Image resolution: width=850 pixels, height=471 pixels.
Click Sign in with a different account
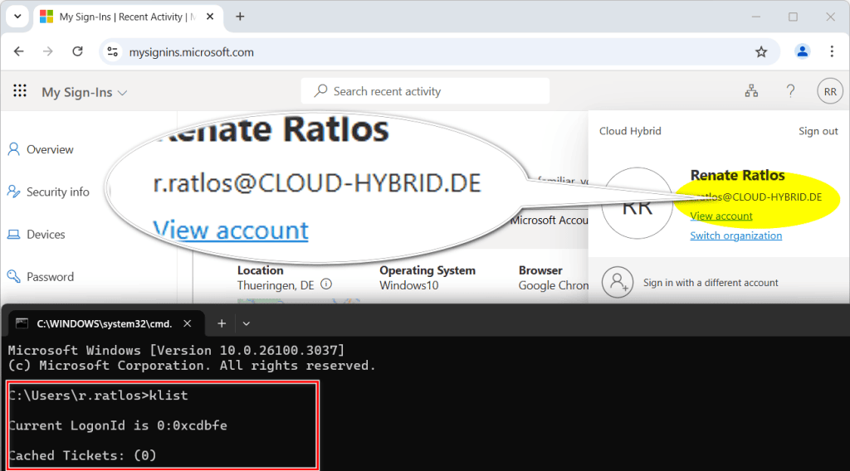click(710, 283)
